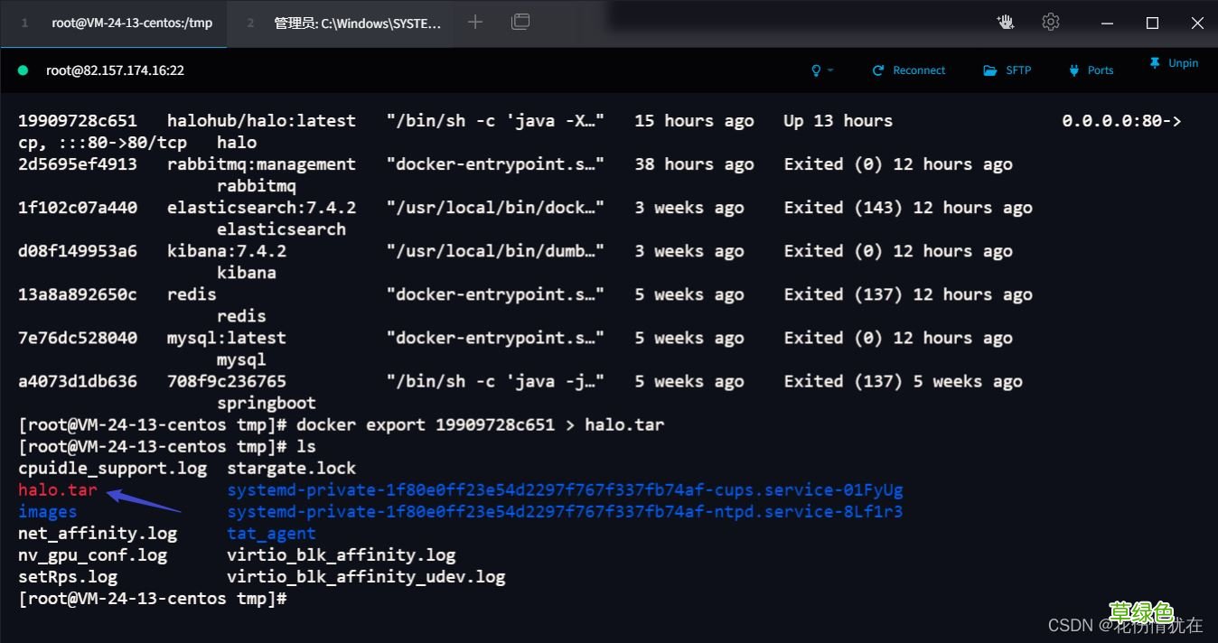The width and height of the screenshot is (1218, 643).
Task: Click the mysql:latest image text
Action: click(x=227, y=338)
